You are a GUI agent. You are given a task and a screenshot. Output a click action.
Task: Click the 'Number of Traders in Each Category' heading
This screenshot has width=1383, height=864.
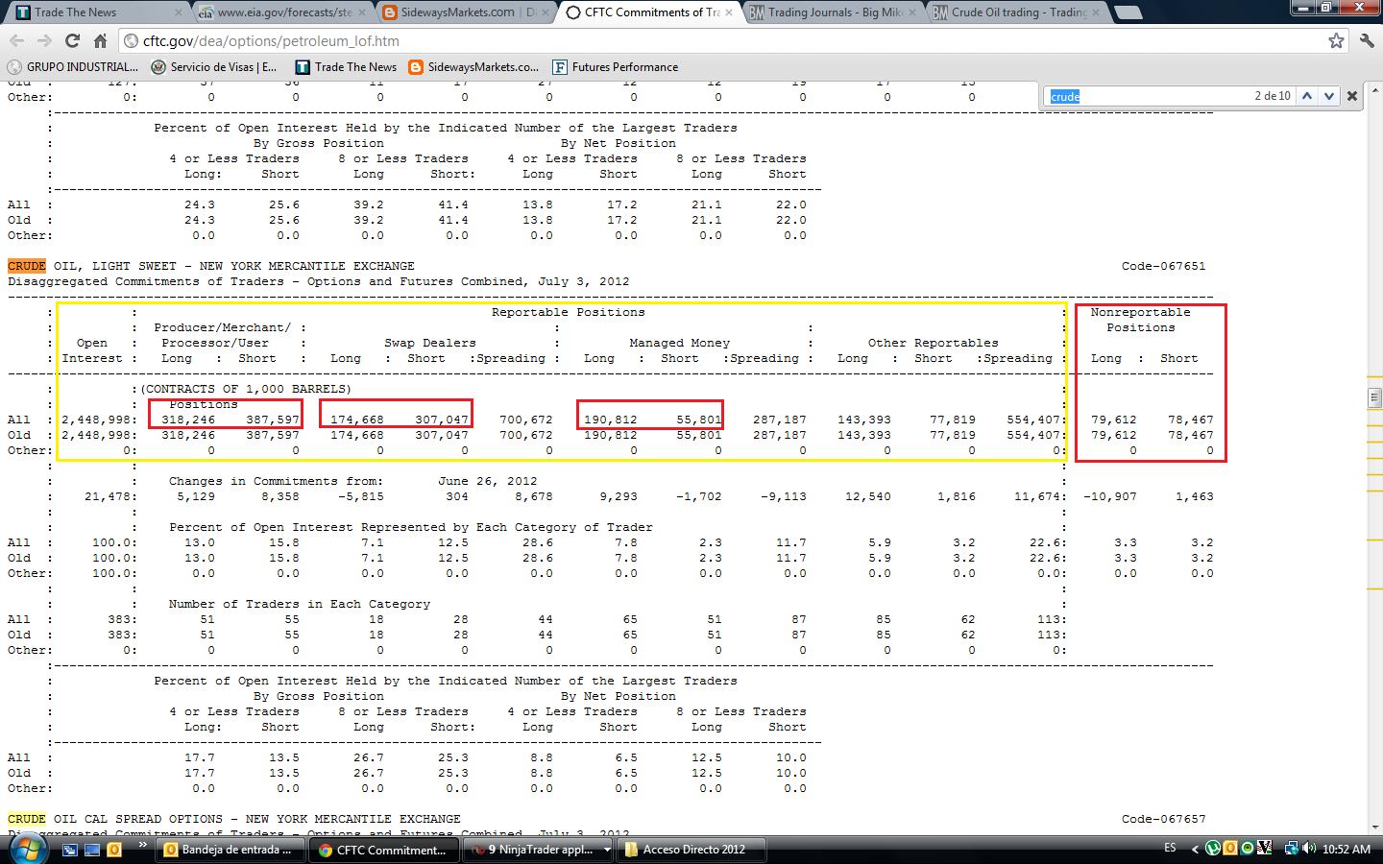(300, 604)
